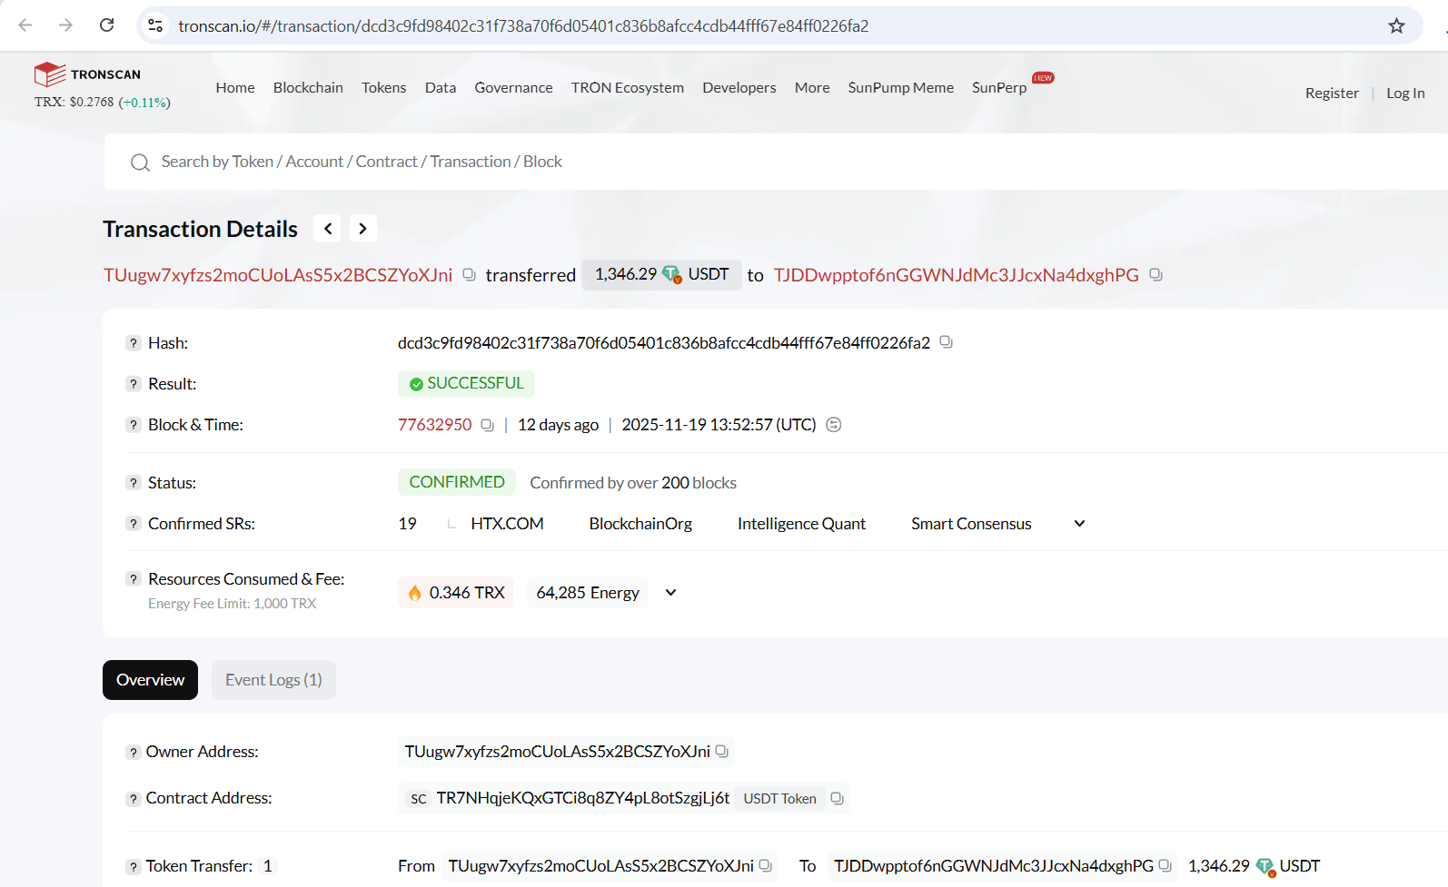Go to previous transaction arrow
Screen dimensions: 1448x887
(x=328, y=229)
